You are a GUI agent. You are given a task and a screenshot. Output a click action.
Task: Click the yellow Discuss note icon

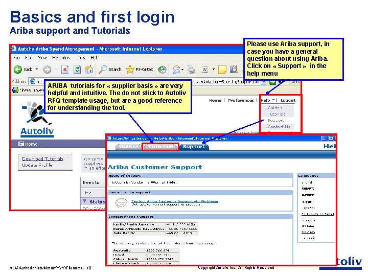[222, 69]
